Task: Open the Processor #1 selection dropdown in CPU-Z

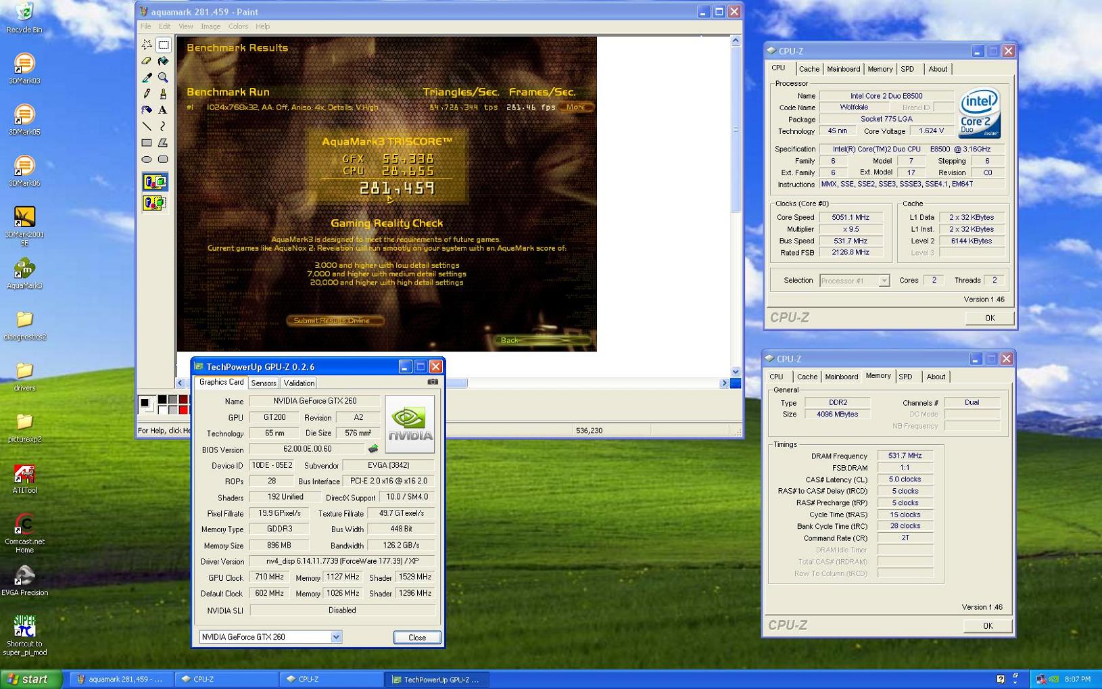Action: point(884,281)
